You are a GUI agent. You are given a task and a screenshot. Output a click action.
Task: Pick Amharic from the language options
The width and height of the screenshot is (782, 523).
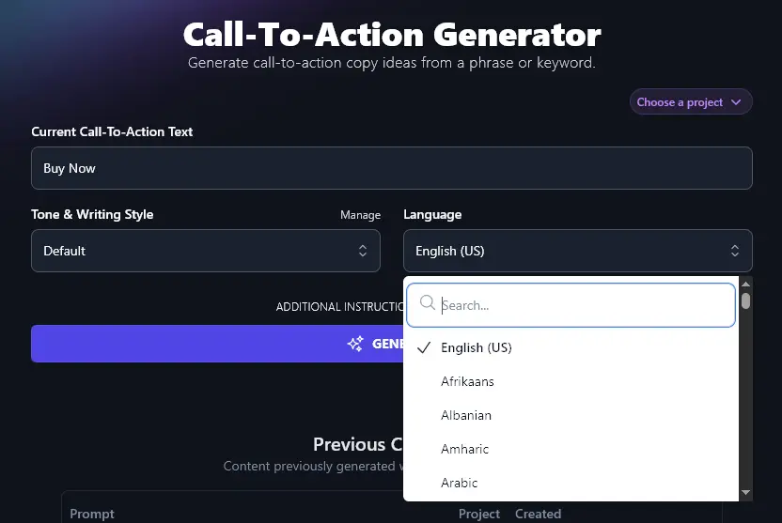[571, 449]
